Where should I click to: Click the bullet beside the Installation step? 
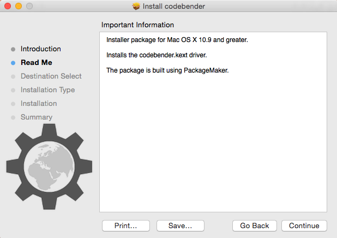pos(13,104)
